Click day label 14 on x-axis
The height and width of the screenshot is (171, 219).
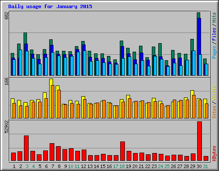tap(96, 166)
